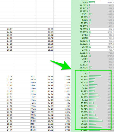Click the green cell showing 27.57
Image resolution: width=114 pixels, height=132 pixels.
[80, 74]
